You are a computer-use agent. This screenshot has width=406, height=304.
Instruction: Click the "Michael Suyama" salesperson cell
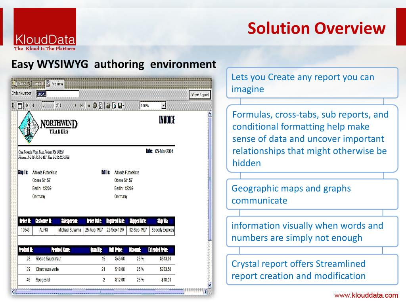tap(70, 230)
